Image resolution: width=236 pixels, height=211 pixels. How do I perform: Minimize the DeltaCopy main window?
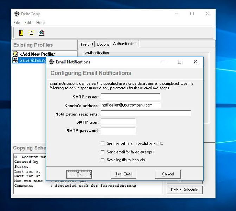click(177, 14)
